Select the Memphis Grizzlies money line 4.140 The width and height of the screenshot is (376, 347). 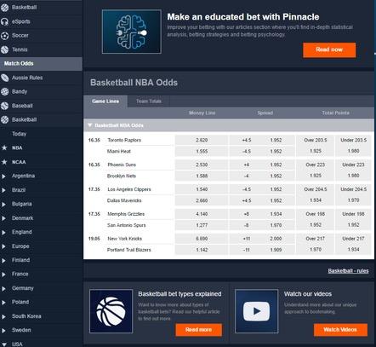tap(202, 214)
